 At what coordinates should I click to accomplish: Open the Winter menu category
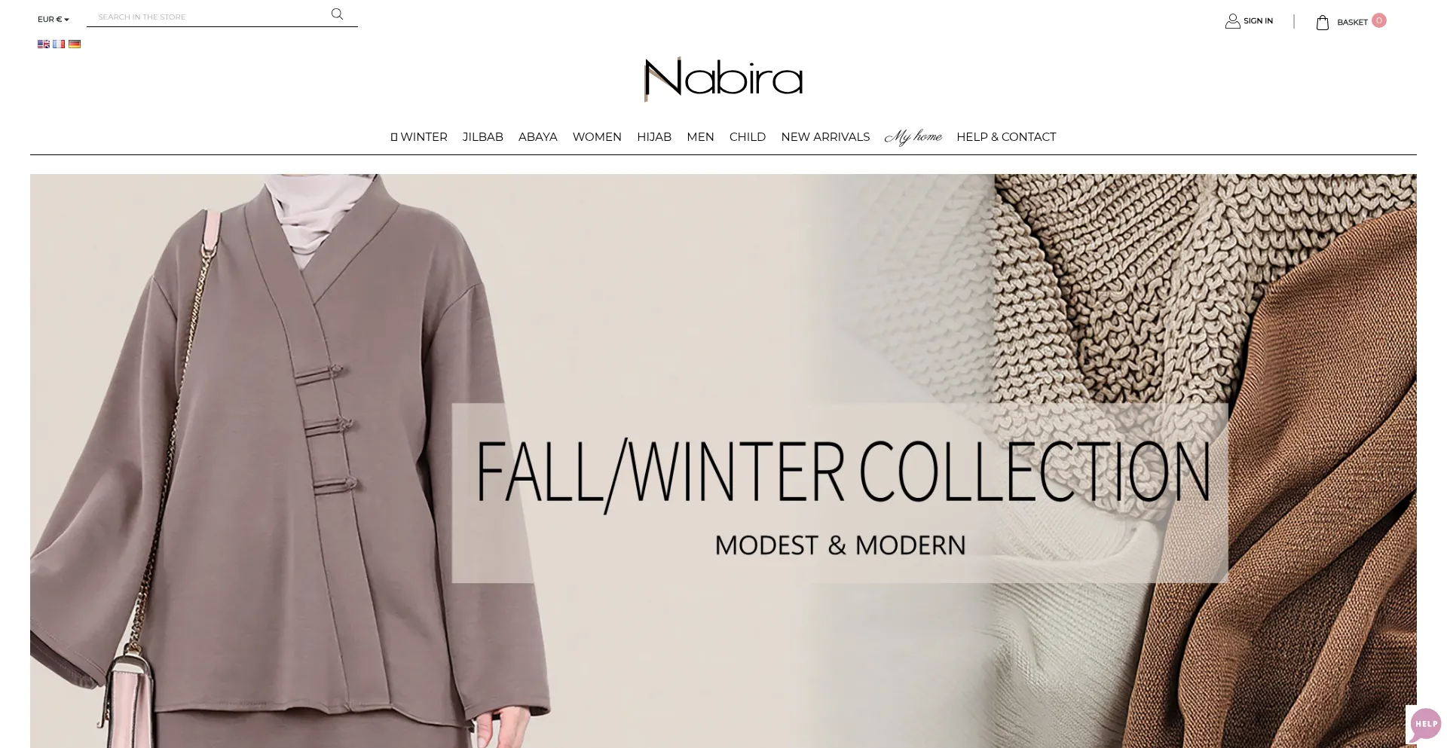419,137
